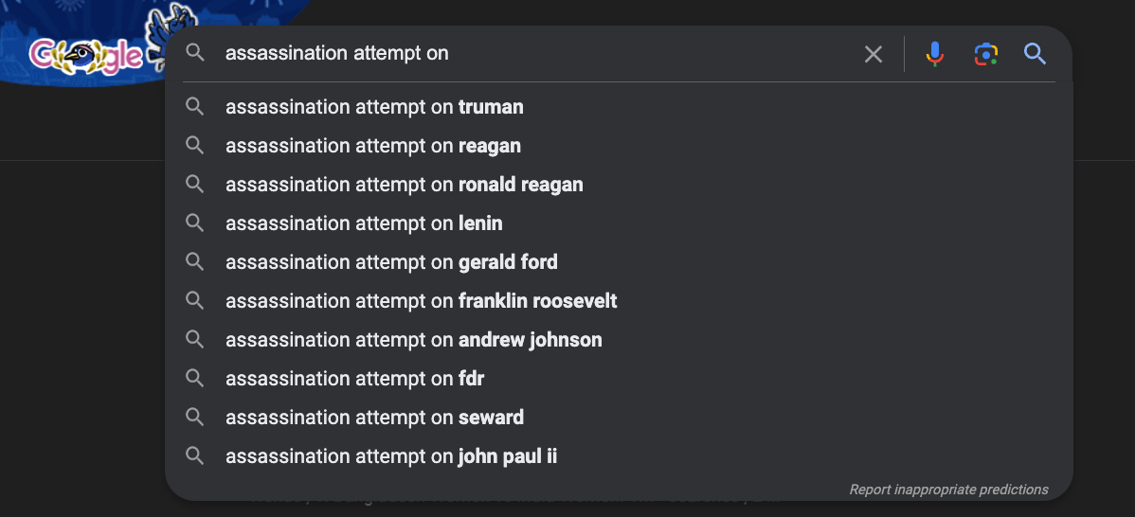Click the Google doodle logo
The width and height of the screenshot is (1135, 517).
(x=85, y=56)
